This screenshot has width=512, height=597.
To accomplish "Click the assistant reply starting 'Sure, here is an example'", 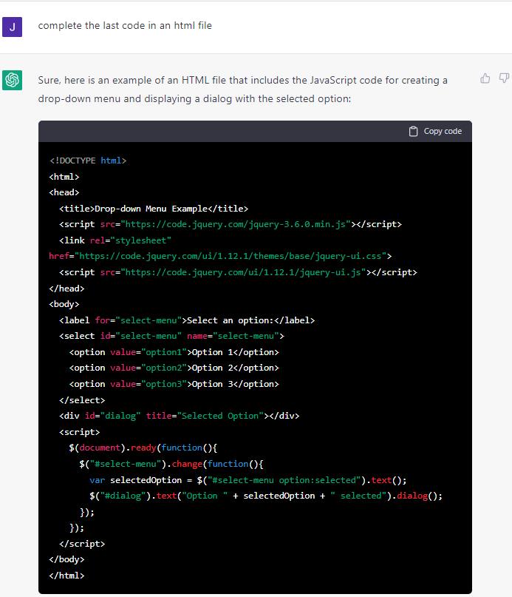I will [242, 90].
